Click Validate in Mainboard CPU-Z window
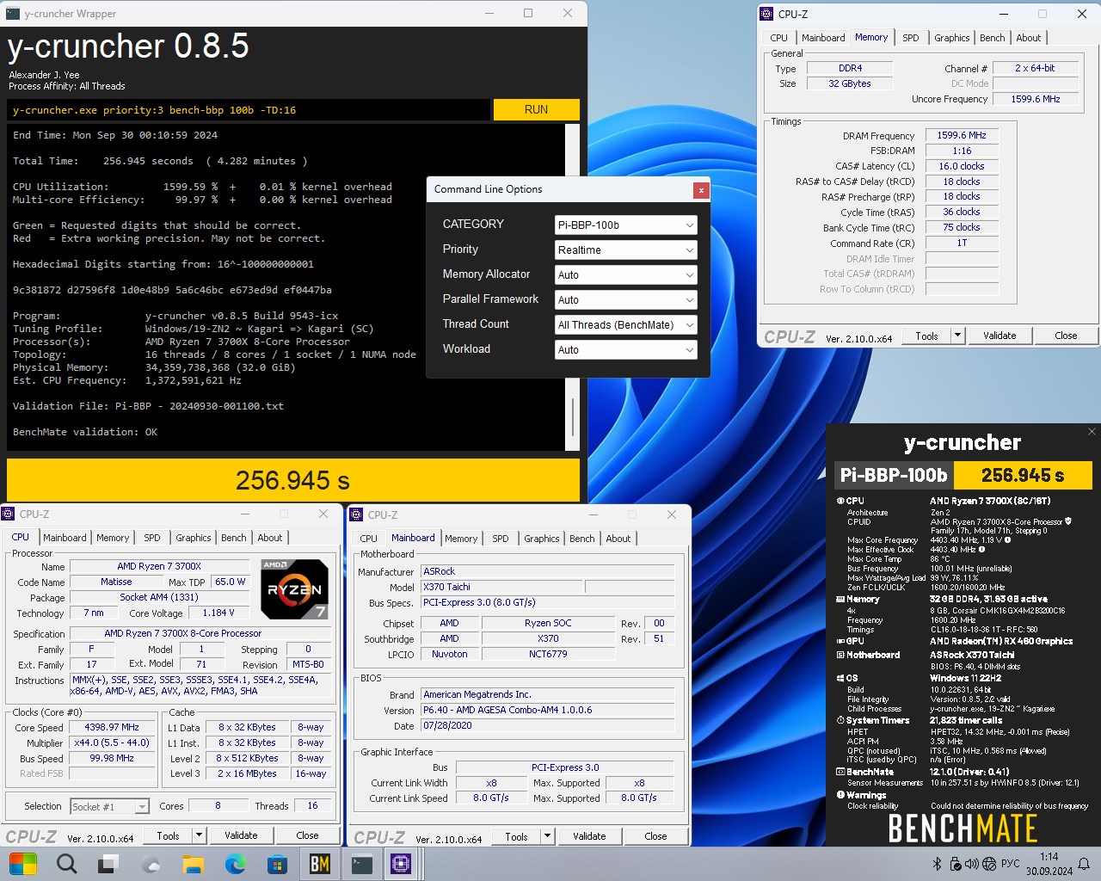Screen dimensions: 1101x881 (589, 836)
